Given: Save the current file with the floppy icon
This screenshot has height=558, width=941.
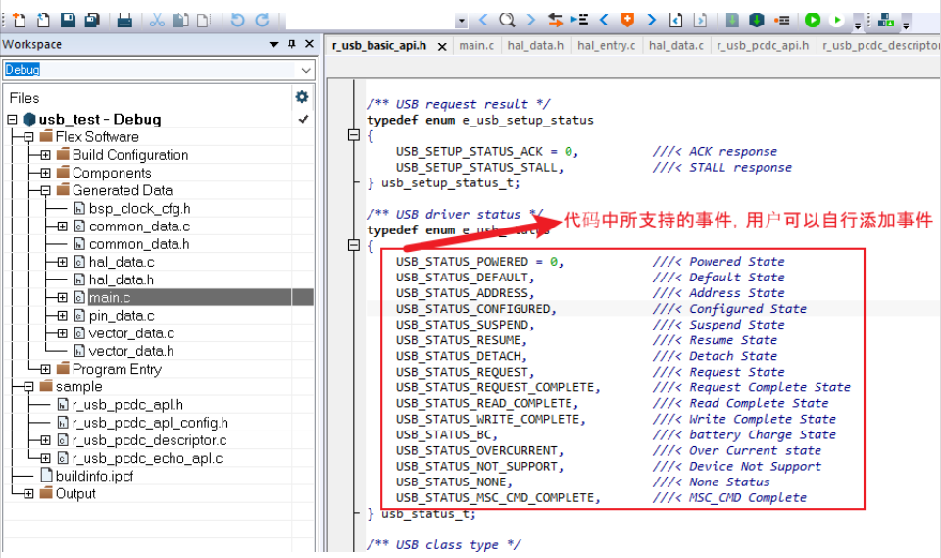Looking at the screenshot, I should 68,21.
